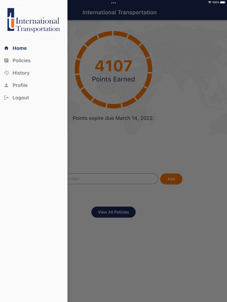Choose Logout in the side menu
This screenshot has width=227, height=302.
pyautogui.click(x=33, y=98)
